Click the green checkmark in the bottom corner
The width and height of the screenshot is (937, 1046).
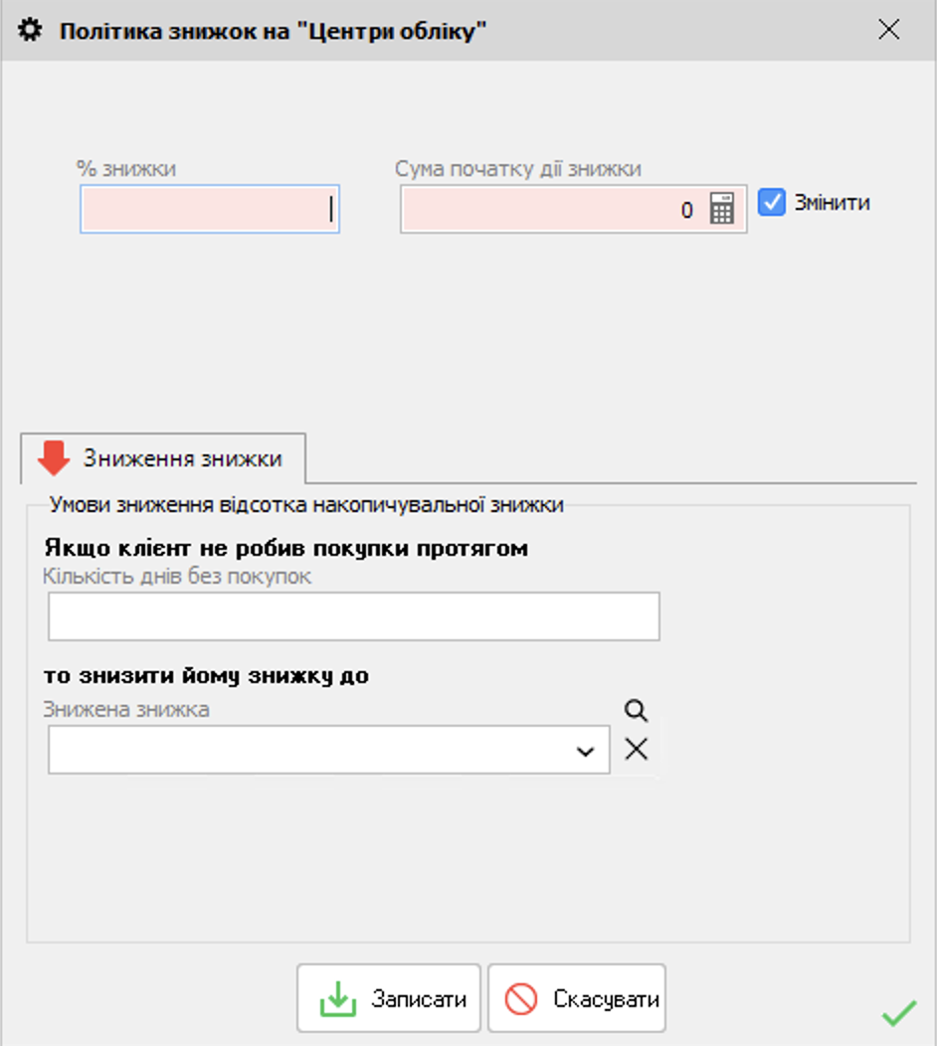click(x=899, y=1013)
